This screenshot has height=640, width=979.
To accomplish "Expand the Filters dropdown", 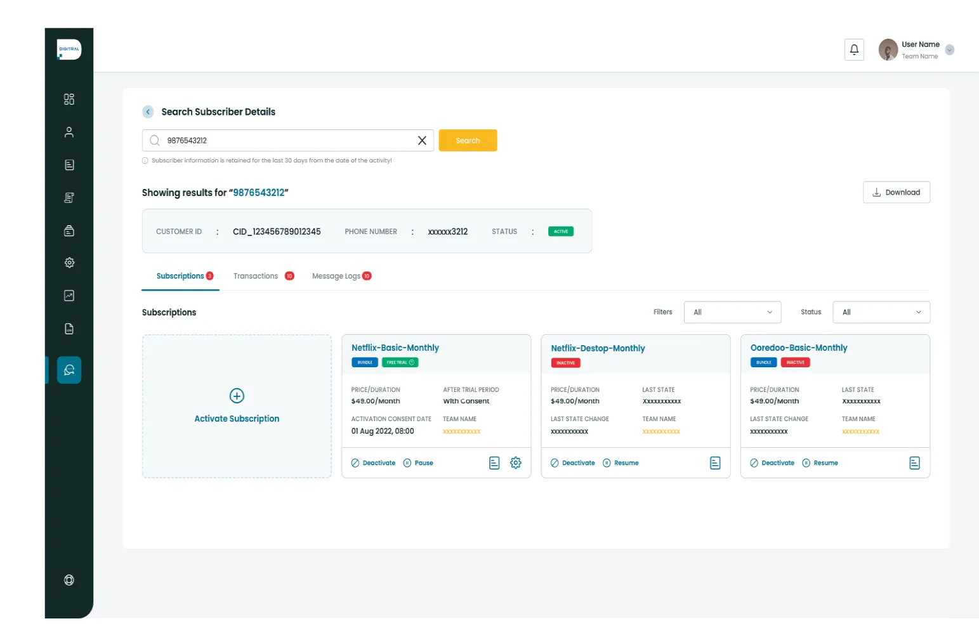I will click(x=732, y=312).
